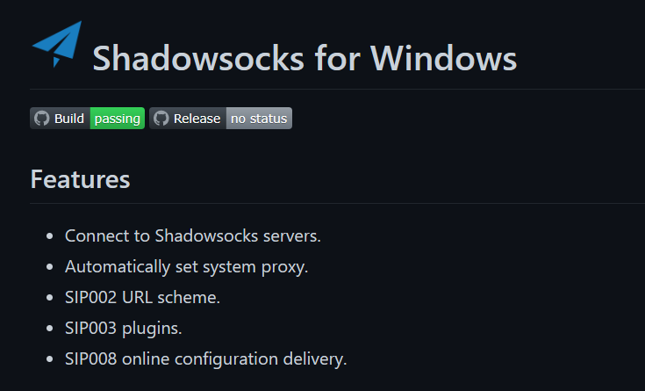
Task: Click the GitHub icon on the Release badge
Action: coord(161,119)
